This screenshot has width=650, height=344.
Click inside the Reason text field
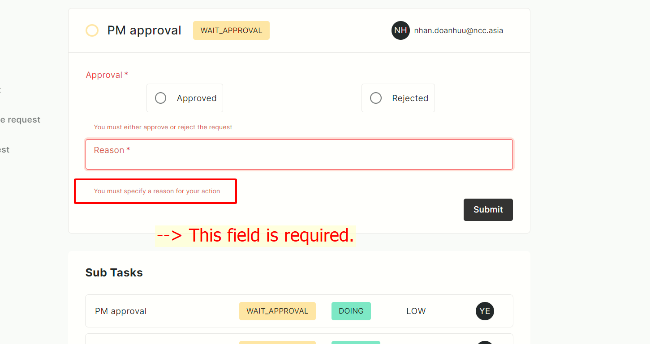tap(299, 154)
